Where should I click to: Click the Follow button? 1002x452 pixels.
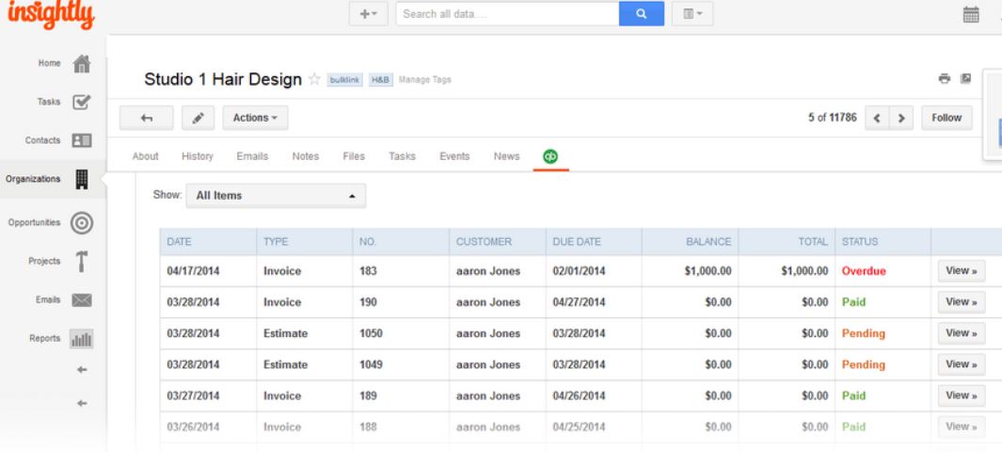[x=946, y=118]
